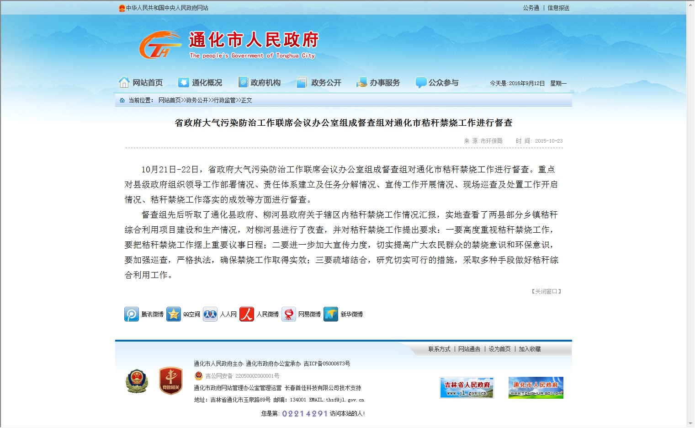Viewport: 695px width, 428px height.
Task: Click the Tencent Weibo share icon
Action: tap(132, 314)
